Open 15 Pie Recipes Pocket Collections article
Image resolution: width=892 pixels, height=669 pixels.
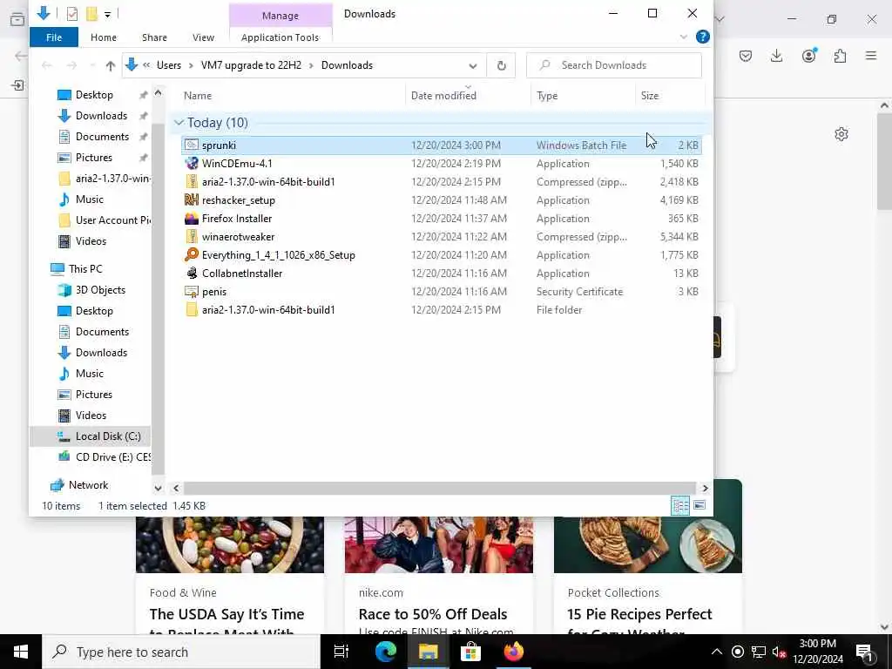coord(639,614)
